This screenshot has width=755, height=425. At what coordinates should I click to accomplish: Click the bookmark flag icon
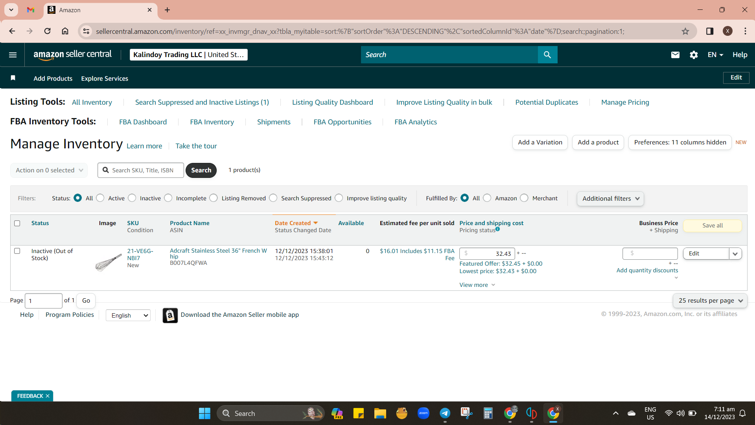tap(13, 78)
